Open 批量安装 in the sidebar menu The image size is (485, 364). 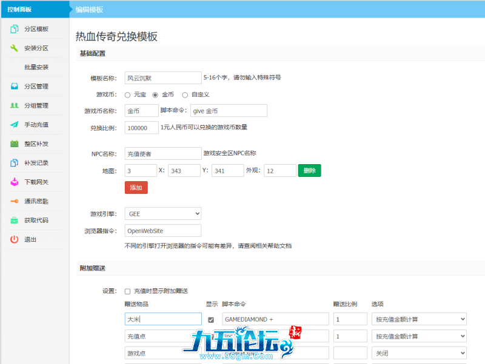(x=36, y=67)
